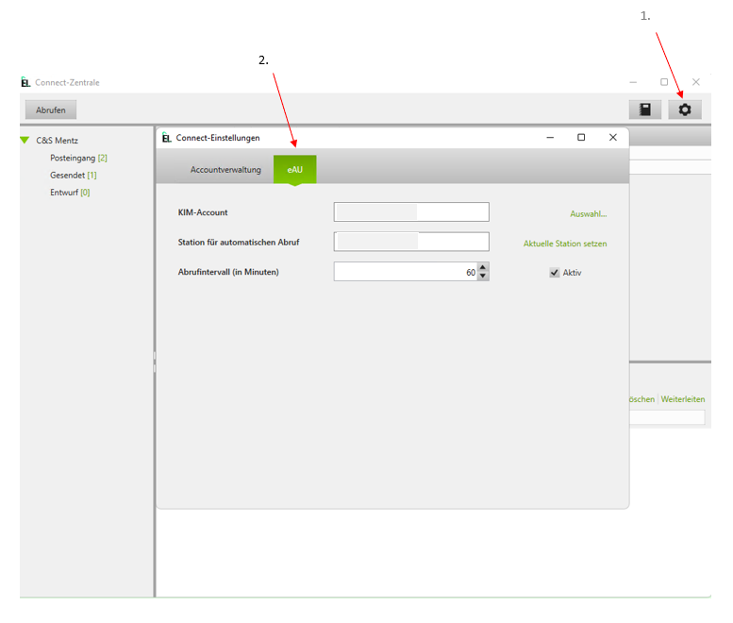This screenshot has width=733, height=623.
Task: Select the Gesendet folder
Action: click(68, 175)
